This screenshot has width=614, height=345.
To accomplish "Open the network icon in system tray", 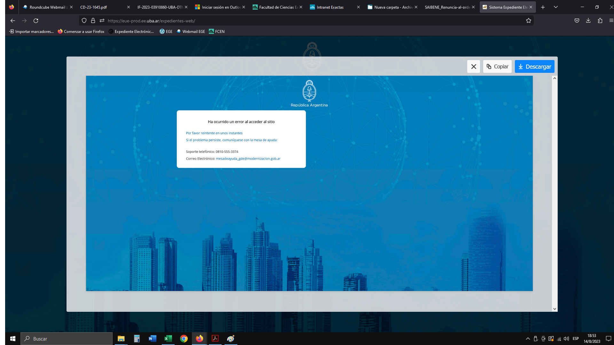I will (559, 339).
